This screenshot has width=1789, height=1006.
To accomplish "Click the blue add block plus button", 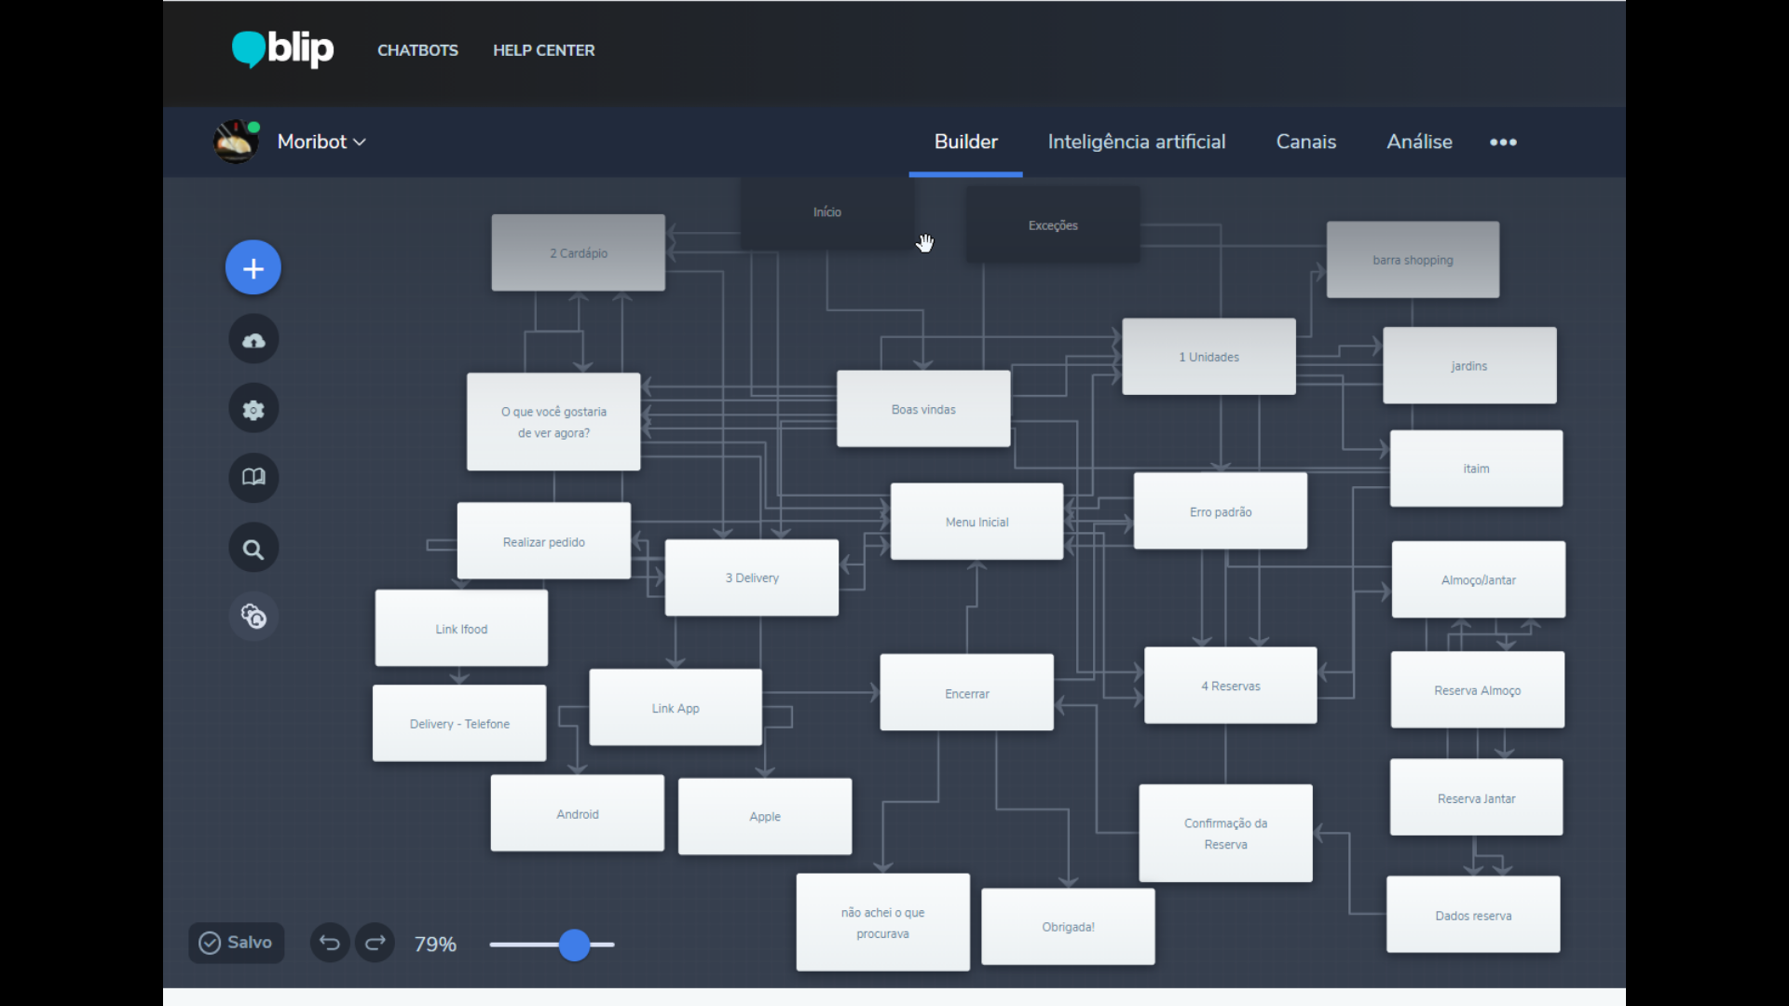I will coord(253,268).
